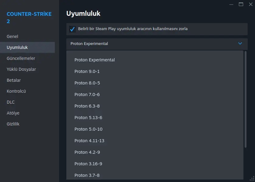Screen dimensions: 255x182
Task: Switch to the Güncellemeler tab
Action: 27,58
